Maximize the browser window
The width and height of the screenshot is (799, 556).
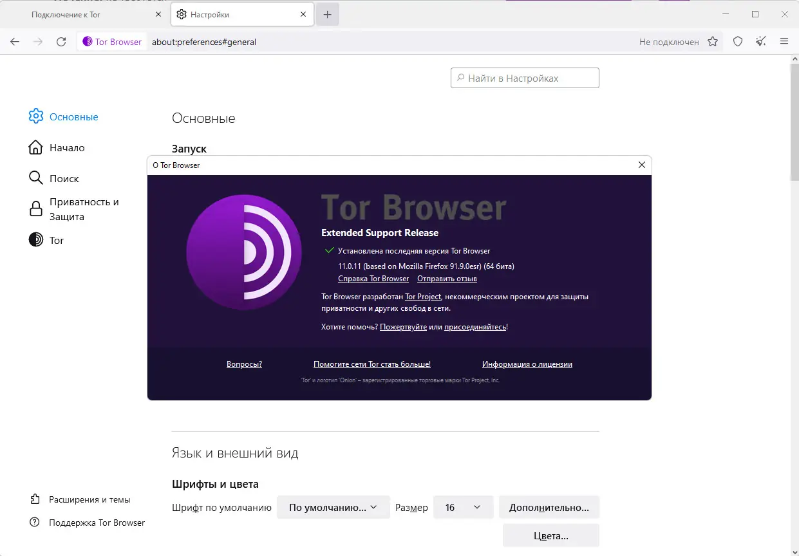pos(755,14)
